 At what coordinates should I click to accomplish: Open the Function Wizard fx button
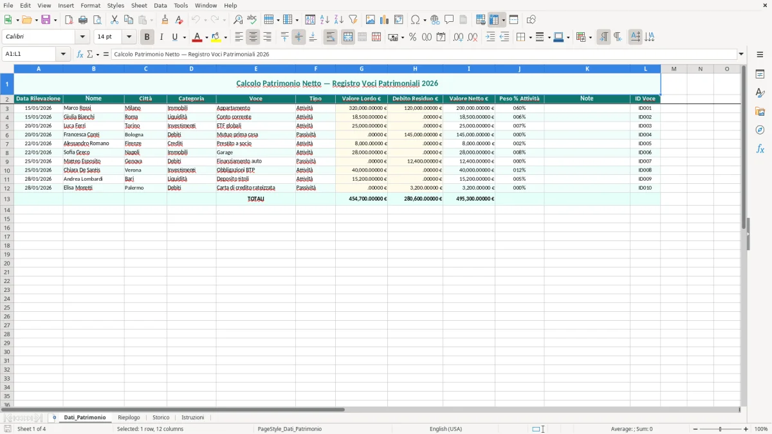[x=80, y=55]
